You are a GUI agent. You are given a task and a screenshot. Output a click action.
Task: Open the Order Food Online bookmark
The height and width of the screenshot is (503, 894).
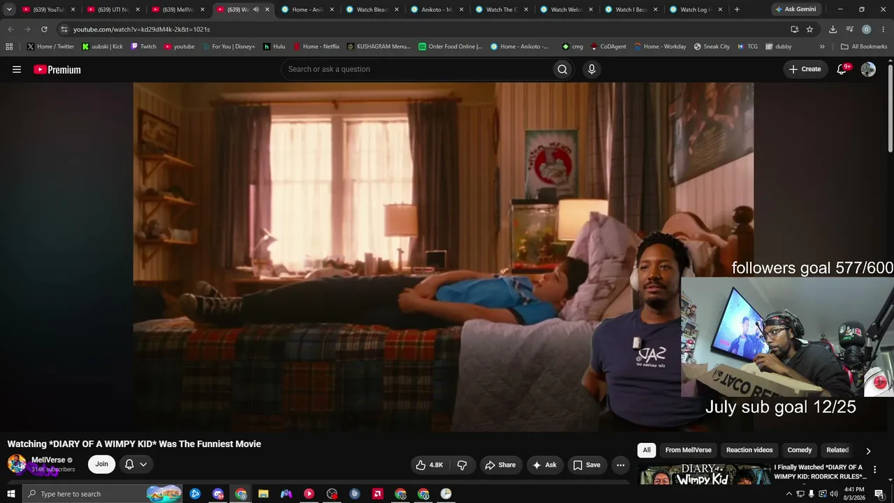coord(450,47)
